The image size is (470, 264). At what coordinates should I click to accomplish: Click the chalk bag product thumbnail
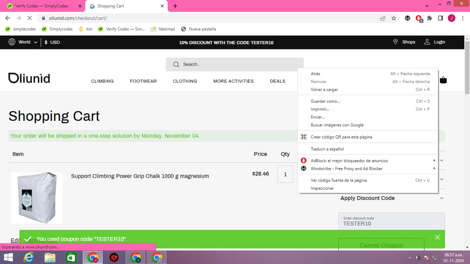coord(37,198)
